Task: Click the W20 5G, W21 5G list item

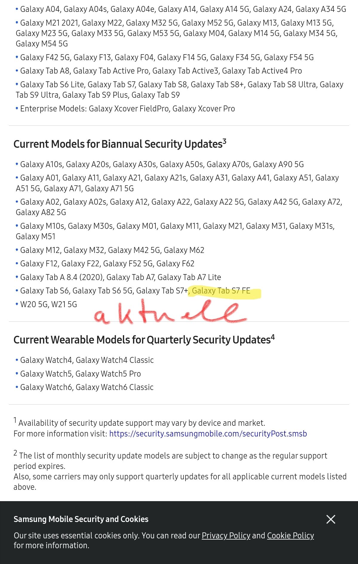Action: 46,304
